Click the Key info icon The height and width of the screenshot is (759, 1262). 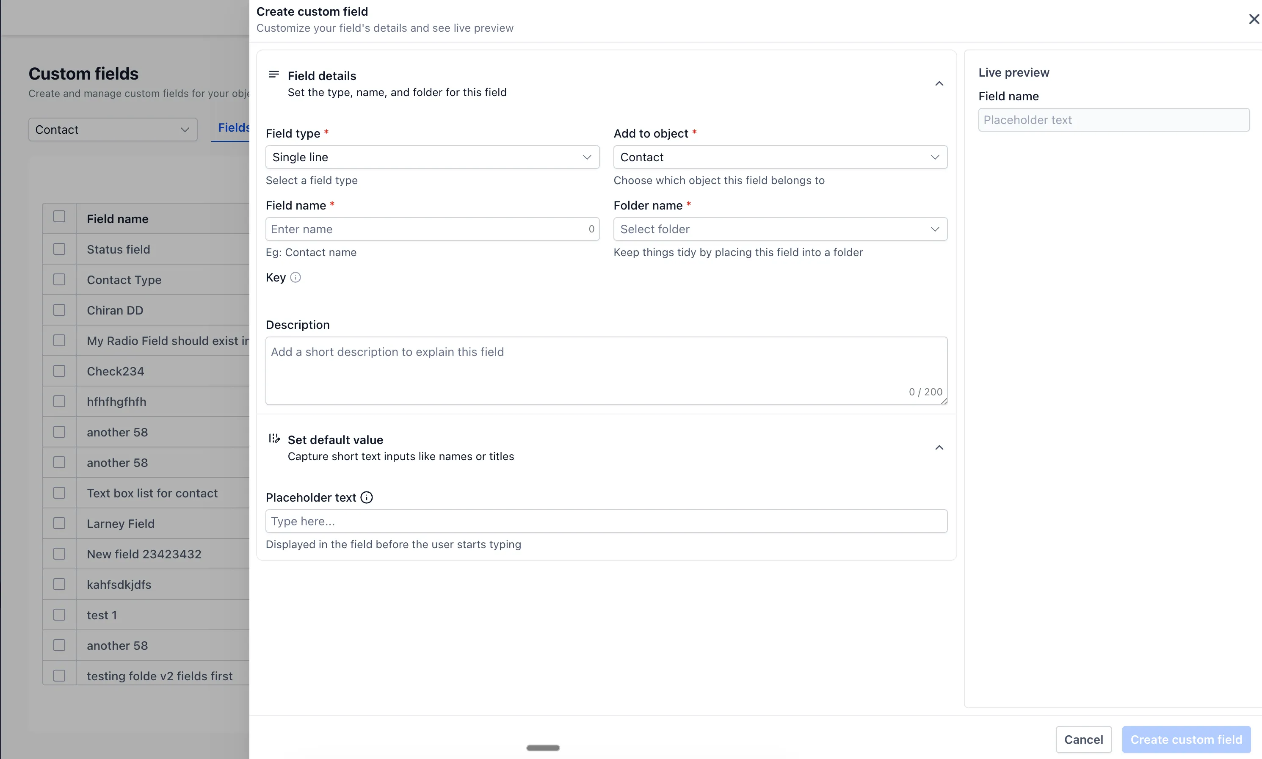(295, 277)
